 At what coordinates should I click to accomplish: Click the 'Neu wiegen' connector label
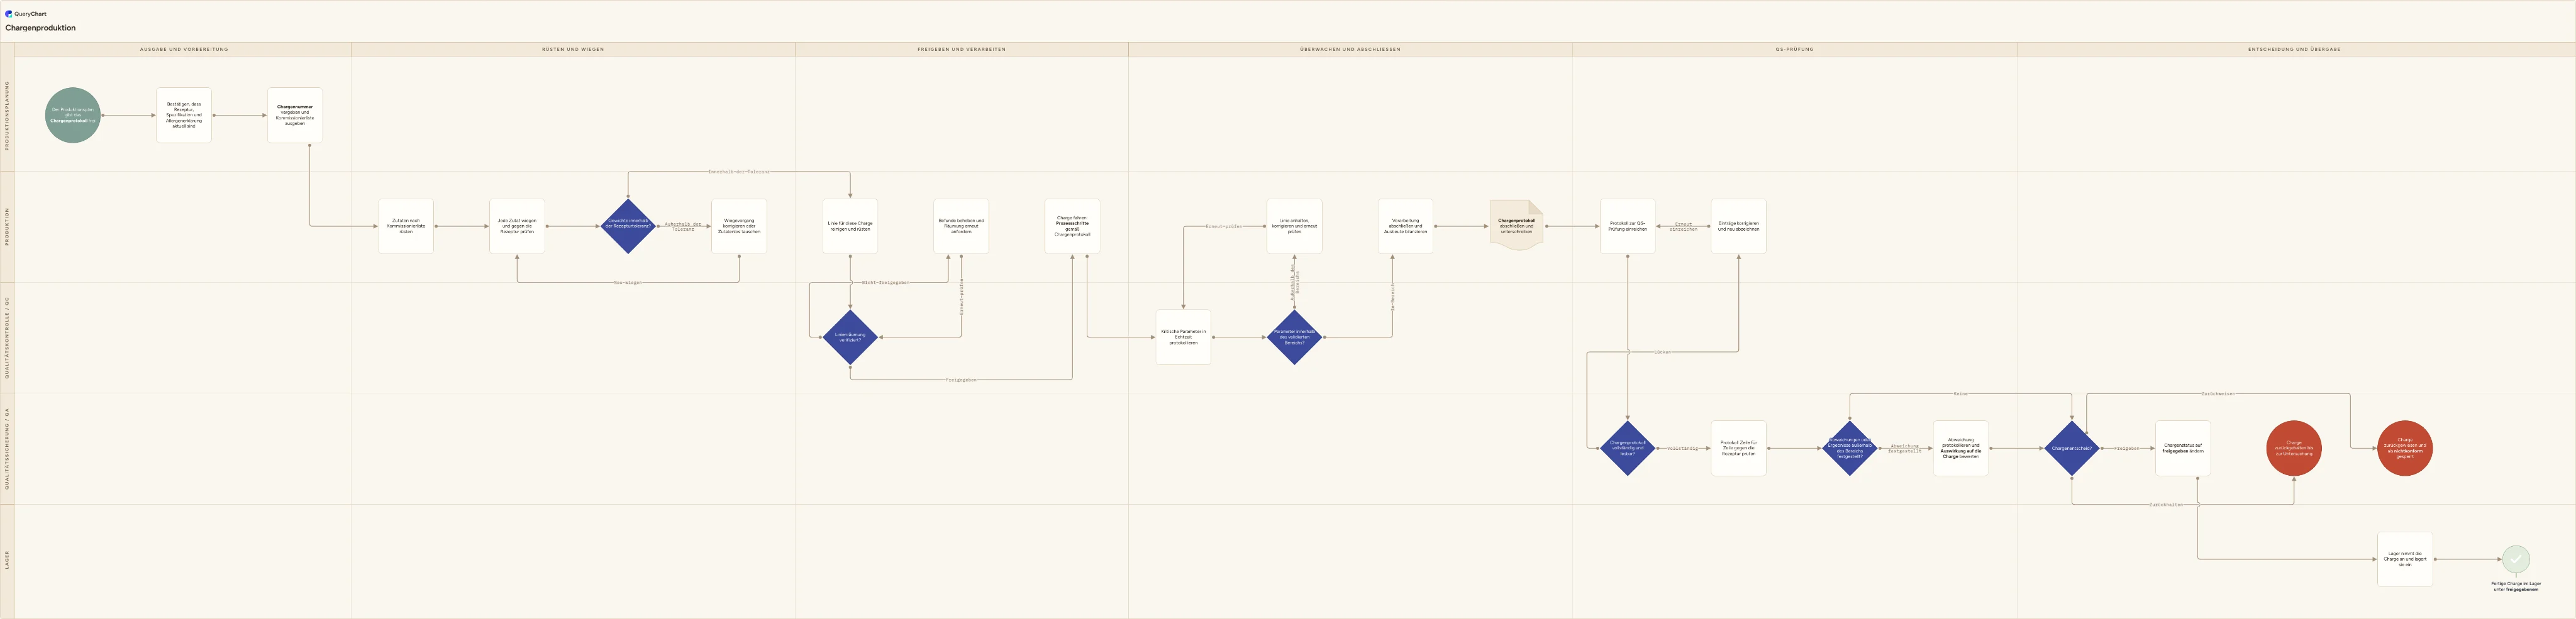point(628,283)
